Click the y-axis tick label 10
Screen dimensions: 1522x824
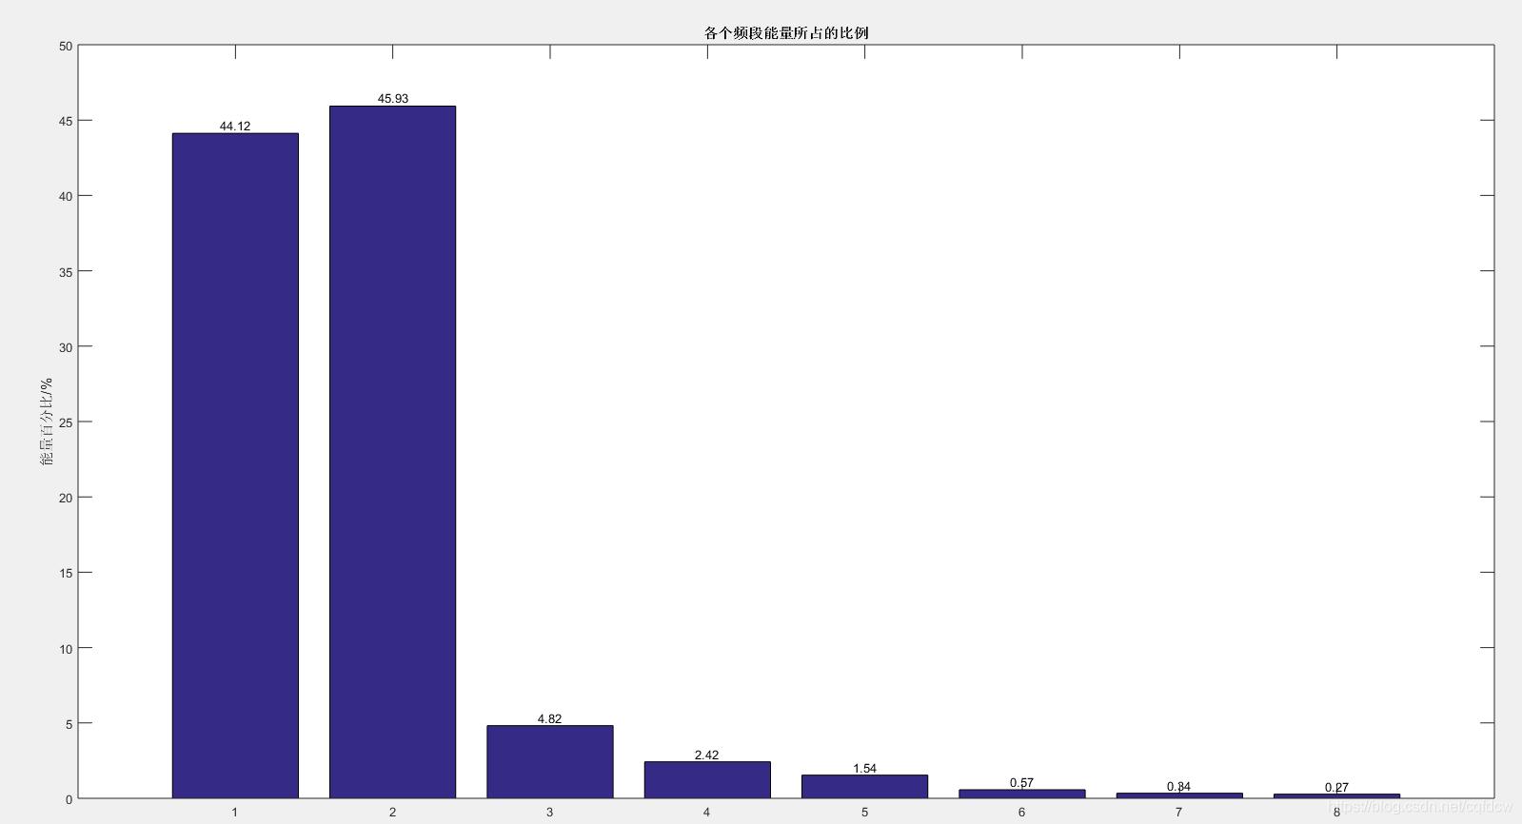(66, 649)
